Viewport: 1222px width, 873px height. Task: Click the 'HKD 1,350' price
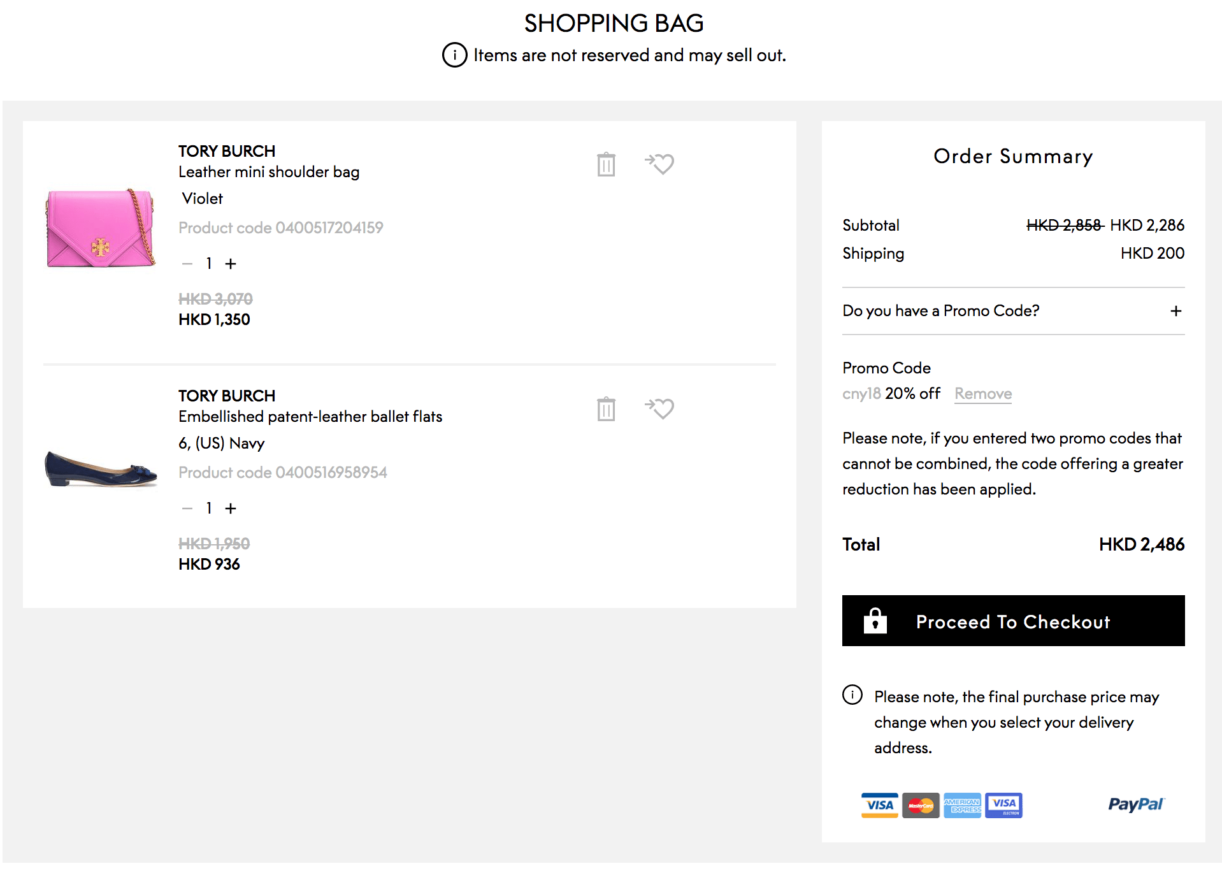[214, 320]
